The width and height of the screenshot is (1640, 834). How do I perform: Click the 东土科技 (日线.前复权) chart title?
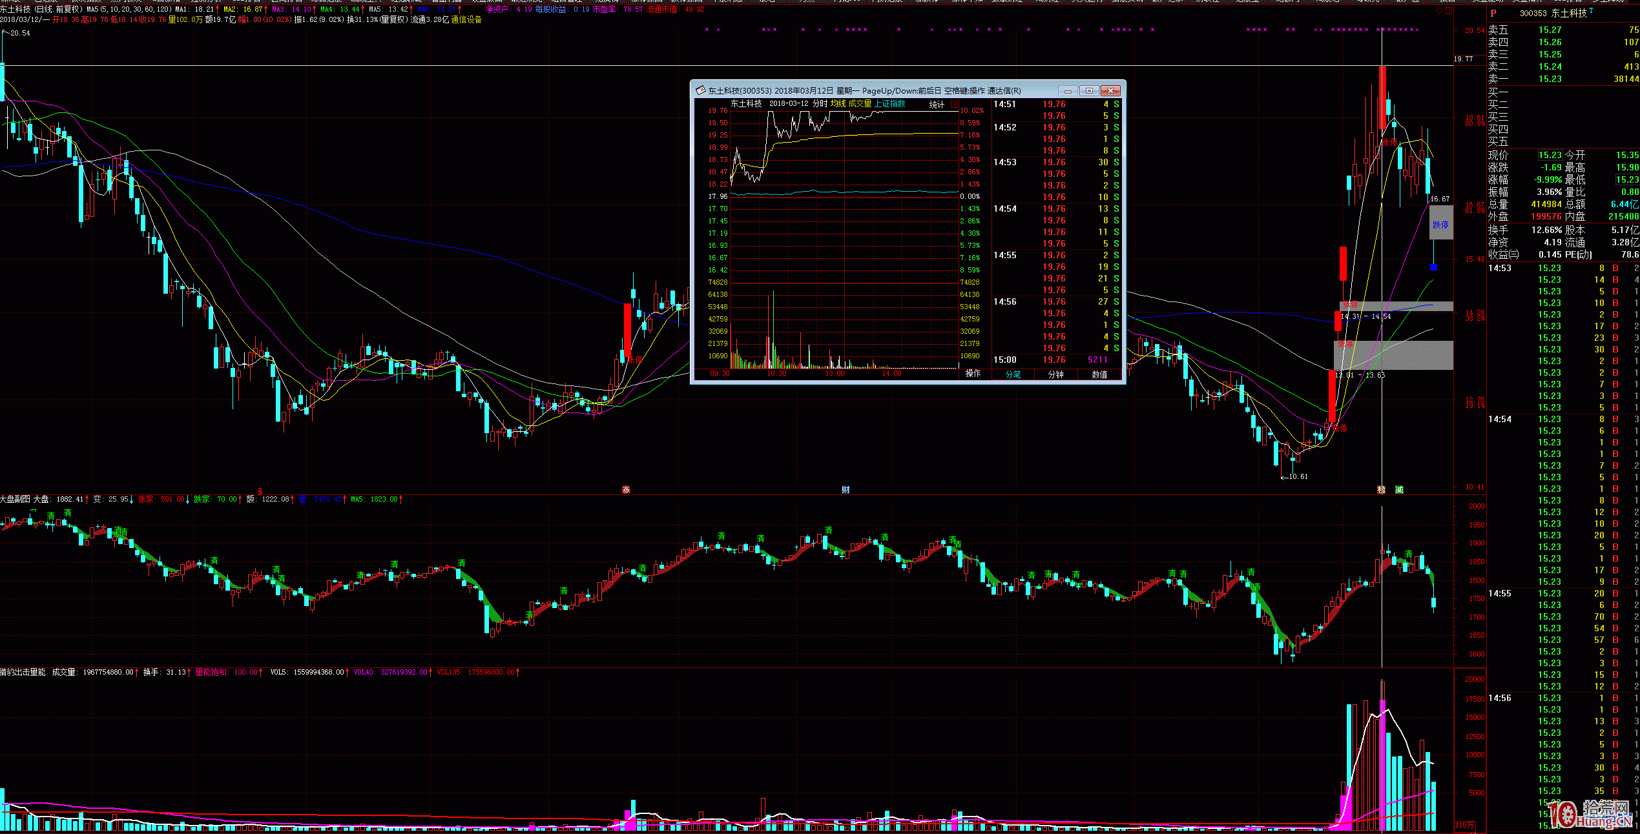coord(41,10)
